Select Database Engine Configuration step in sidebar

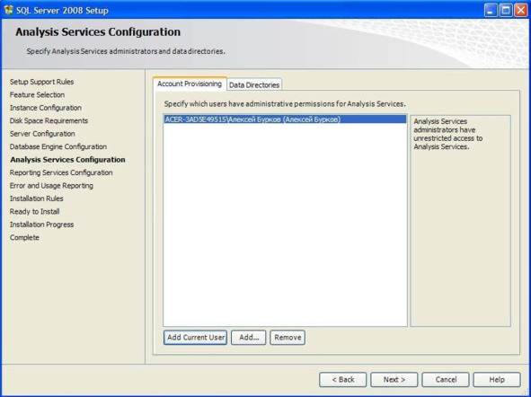[x=58, y=146]
